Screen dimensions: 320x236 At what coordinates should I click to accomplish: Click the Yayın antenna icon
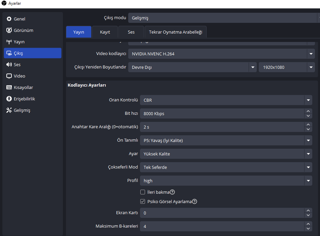pos(9,42)
